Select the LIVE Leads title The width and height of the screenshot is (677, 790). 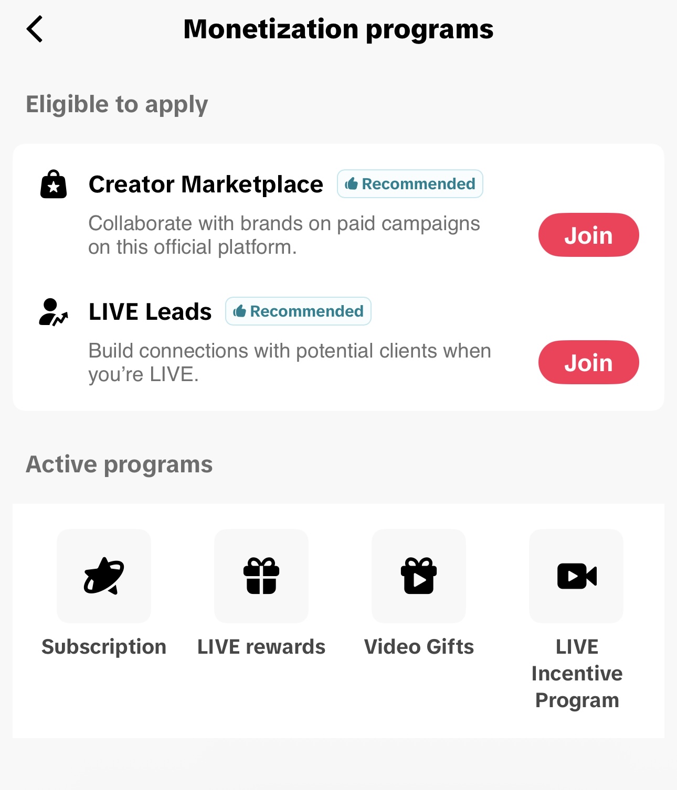pos(150,311)
